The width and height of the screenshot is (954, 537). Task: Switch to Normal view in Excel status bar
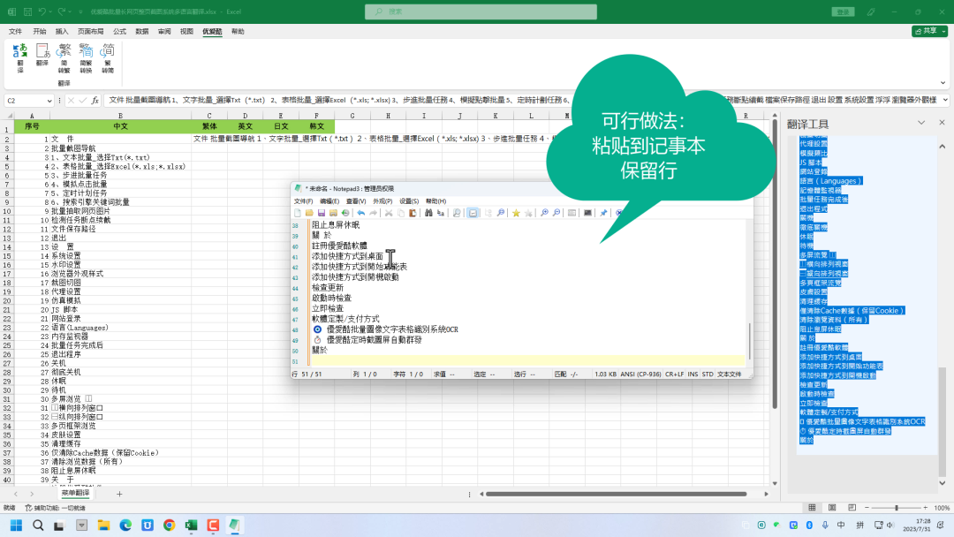(x=813, y=508)
